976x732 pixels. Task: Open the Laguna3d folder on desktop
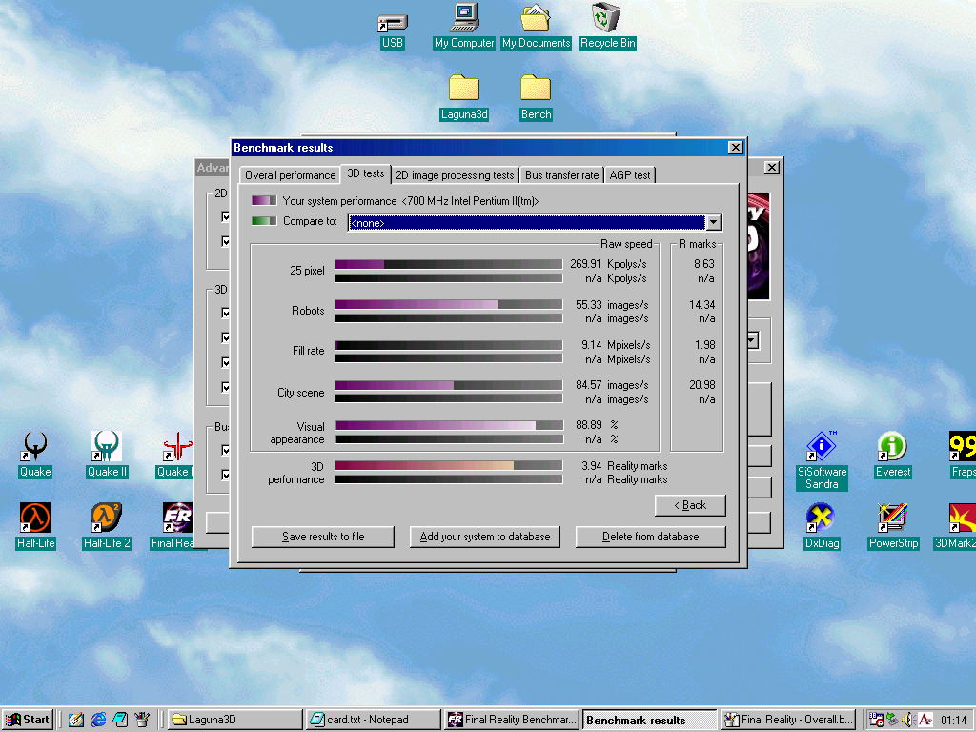[x=464, y=89]
